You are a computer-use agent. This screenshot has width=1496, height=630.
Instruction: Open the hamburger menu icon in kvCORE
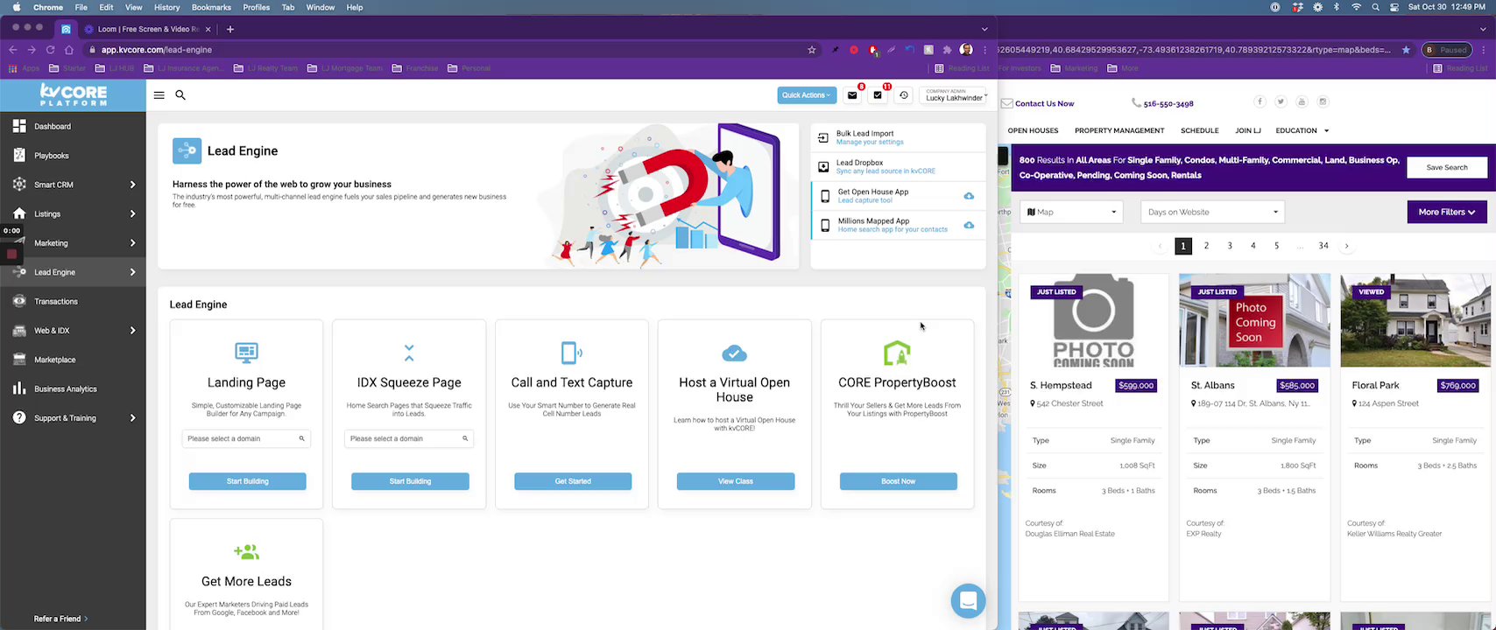159,95
